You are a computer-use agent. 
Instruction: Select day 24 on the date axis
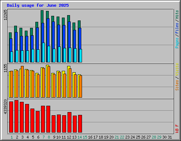(x=133, y=137)
